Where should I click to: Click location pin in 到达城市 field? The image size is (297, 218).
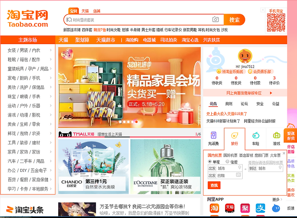pyautogui.click(x=280, y=168)
